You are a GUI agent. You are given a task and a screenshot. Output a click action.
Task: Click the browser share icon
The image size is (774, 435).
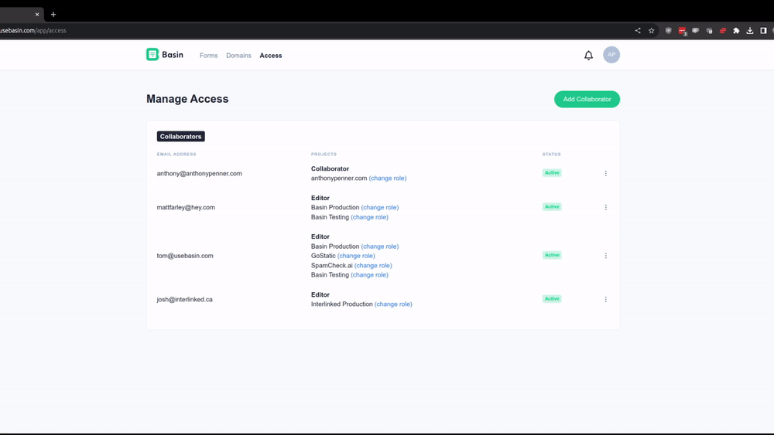[x=638, y=31]
